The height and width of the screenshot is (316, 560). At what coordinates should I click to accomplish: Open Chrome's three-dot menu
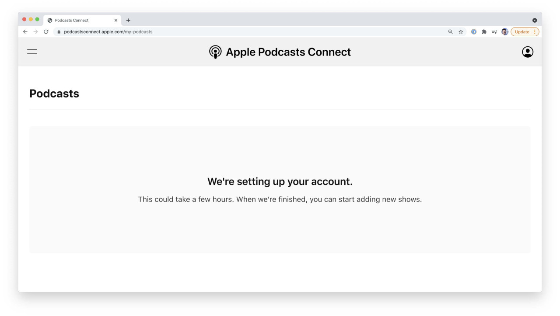click(535, 32)
